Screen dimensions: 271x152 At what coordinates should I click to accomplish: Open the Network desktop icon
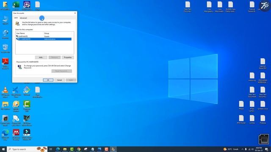pos(6,34)
